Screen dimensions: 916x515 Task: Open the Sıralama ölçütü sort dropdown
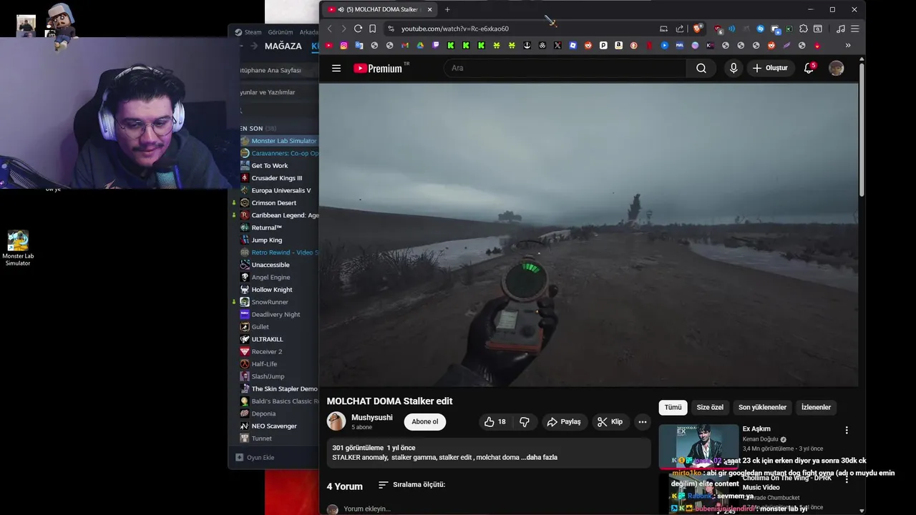(x=411, y=485)
